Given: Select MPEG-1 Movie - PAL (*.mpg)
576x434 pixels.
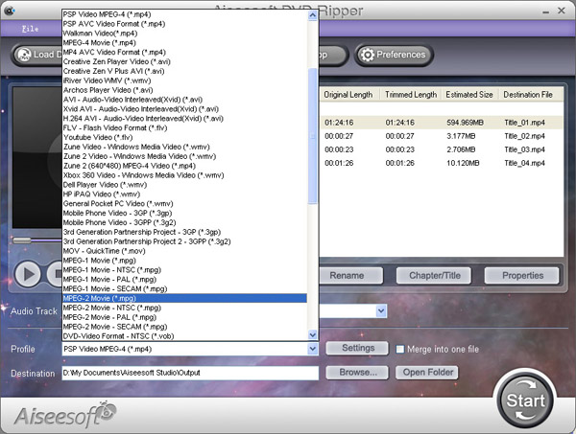Looking at the screenshot, I should (184, 280).
